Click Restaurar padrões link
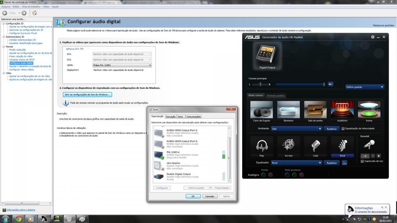 (x=383, y=25)
